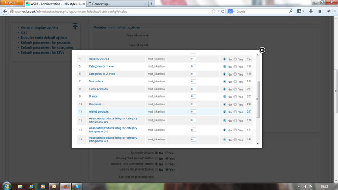Bookmark this page with the star icon

pyautogui.click(x=214, y=11)
